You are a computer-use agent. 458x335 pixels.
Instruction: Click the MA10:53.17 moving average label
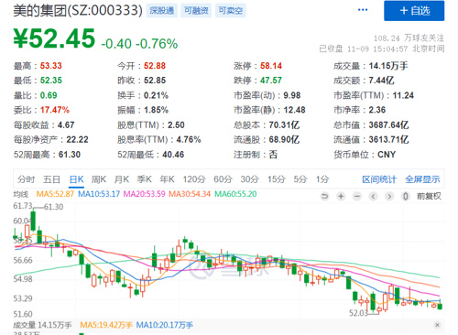pos(99,194)
